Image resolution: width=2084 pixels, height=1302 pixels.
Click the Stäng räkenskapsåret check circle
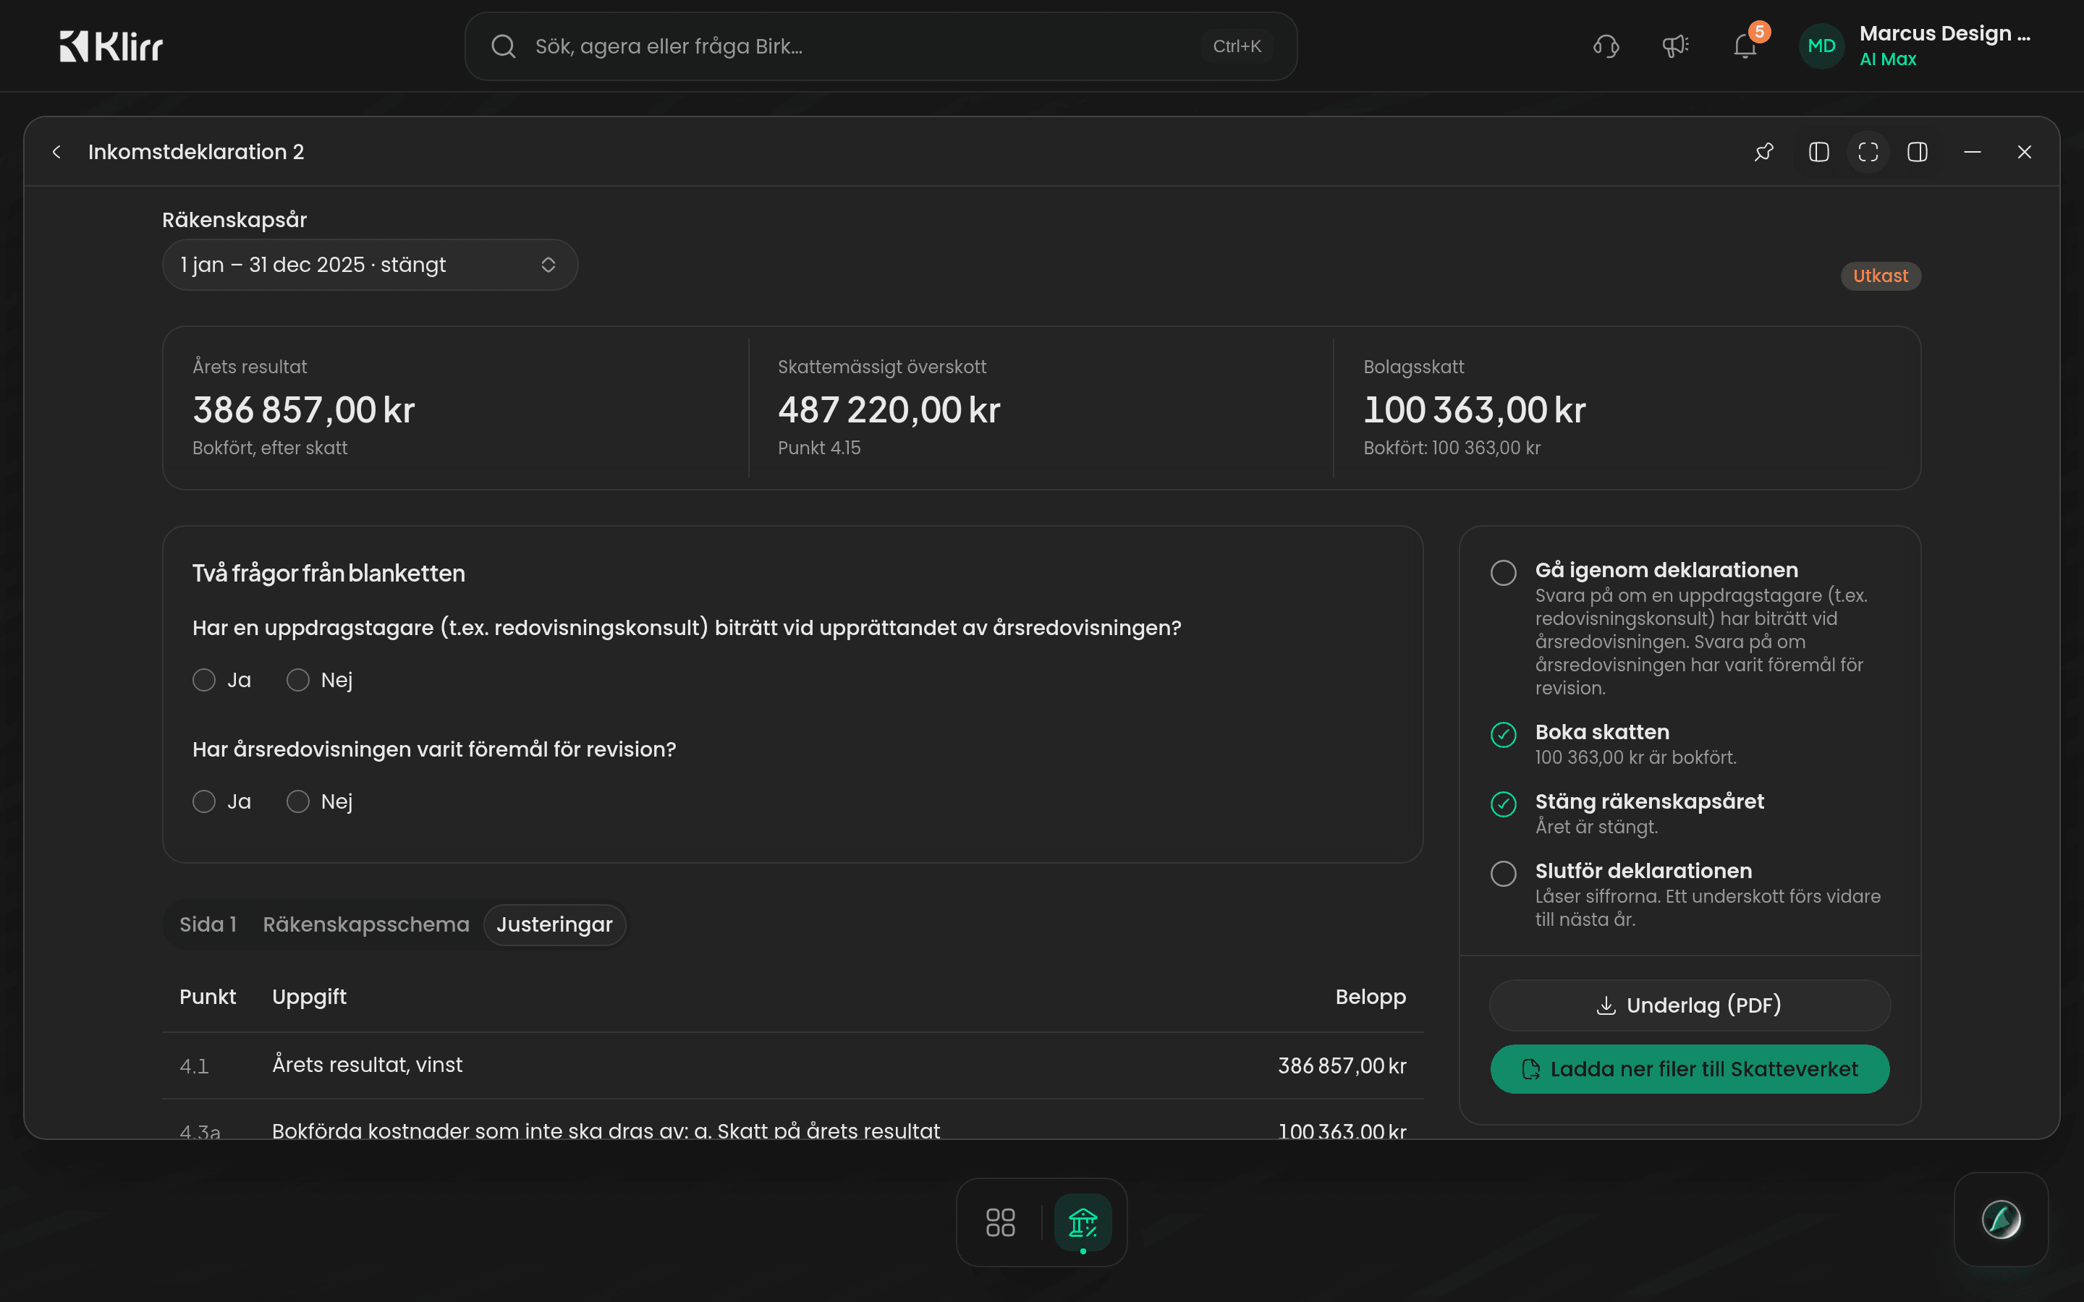click(x=1504, y=804)
